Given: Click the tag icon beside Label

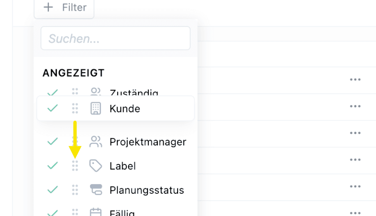Looking at the screenshot, I should (x=96, y=166).
